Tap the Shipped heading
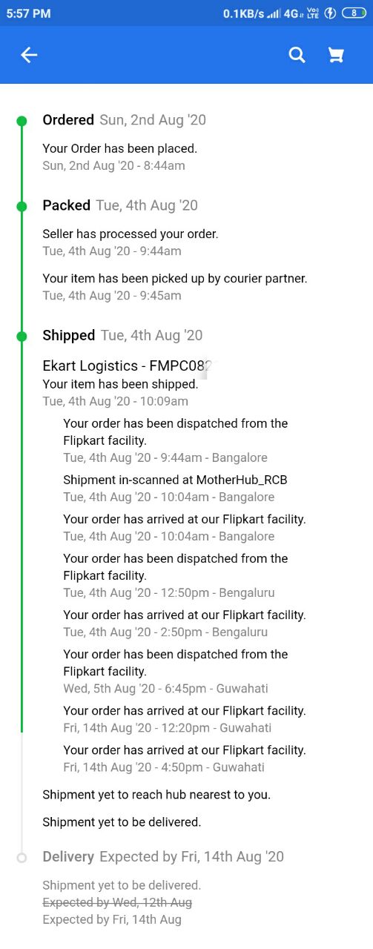Image resolution: width=373 pixels, height=949 pixels. [x=69, y=335]
